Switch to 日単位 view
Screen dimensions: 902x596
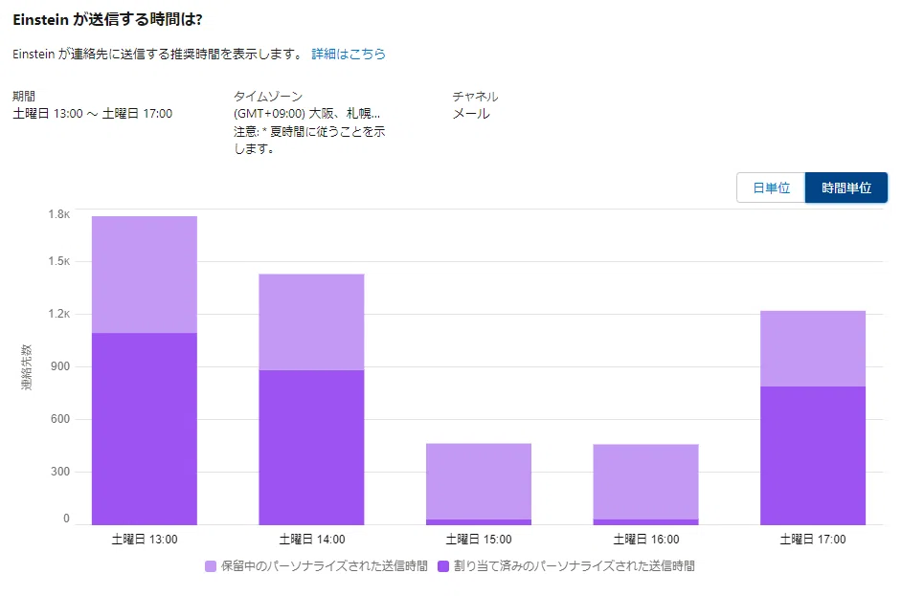pyautogui.click(x=771, y=188)
